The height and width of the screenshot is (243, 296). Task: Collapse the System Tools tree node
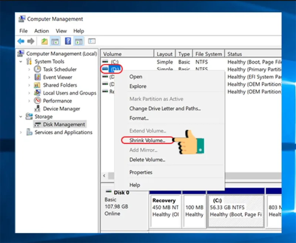(x=21, y=62)
